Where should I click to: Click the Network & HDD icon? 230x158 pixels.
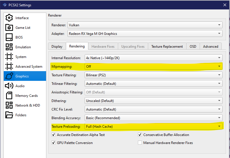click(x=9, y=105)
